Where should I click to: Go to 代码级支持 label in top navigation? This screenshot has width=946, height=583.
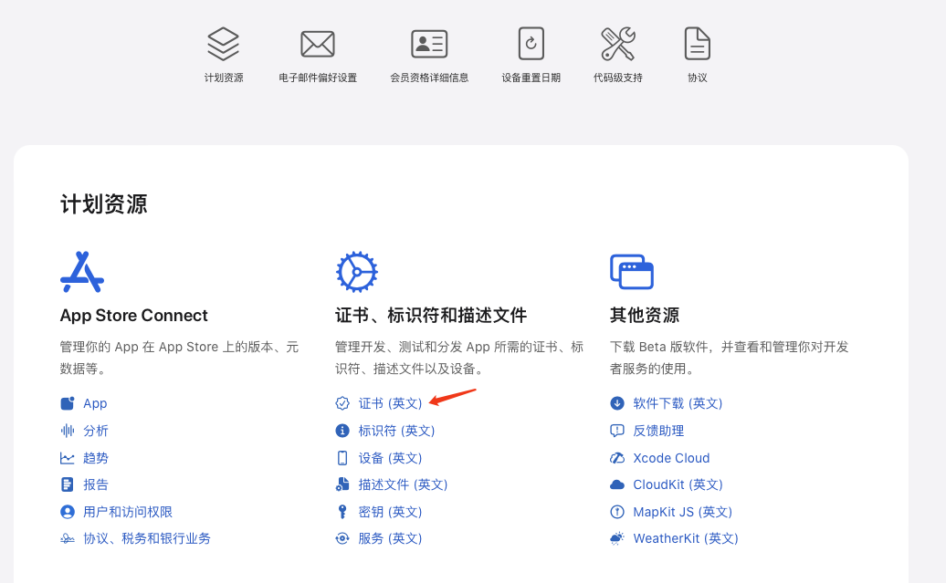click(x=618, y=78)
